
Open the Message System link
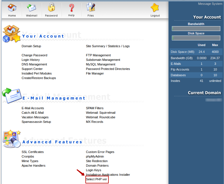pos(210,4)
